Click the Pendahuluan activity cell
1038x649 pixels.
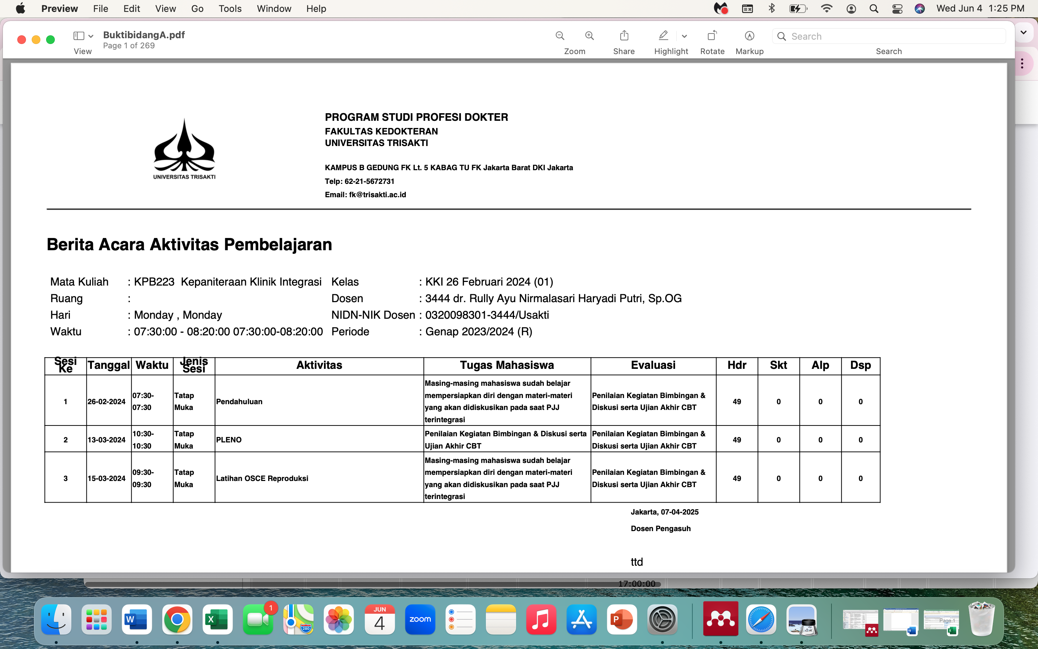point(319,401)
